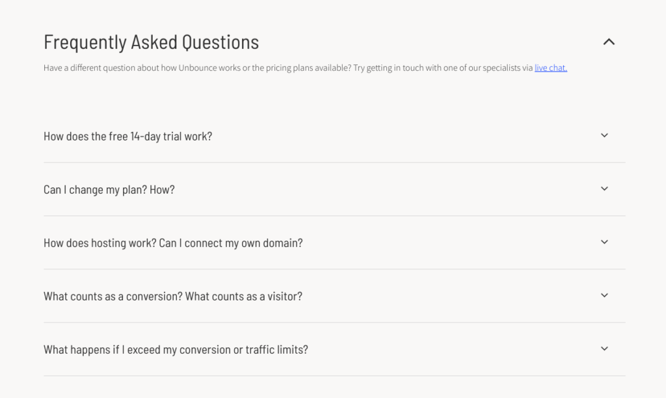Click the "Frequently Asked Questions" heading

tap(151, 42)
